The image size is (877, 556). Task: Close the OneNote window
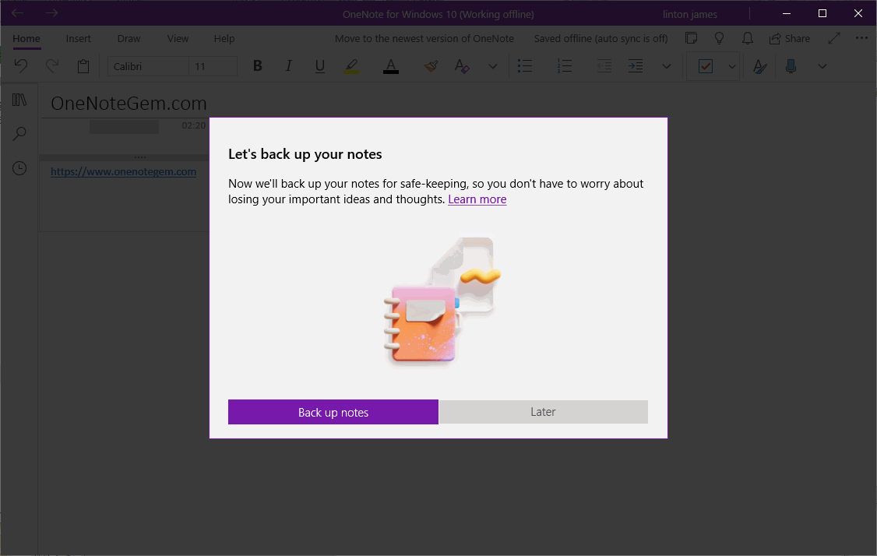tap(858, 13)
